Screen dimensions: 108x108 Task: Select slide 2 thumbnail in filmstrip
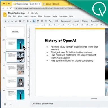[15, 44]
